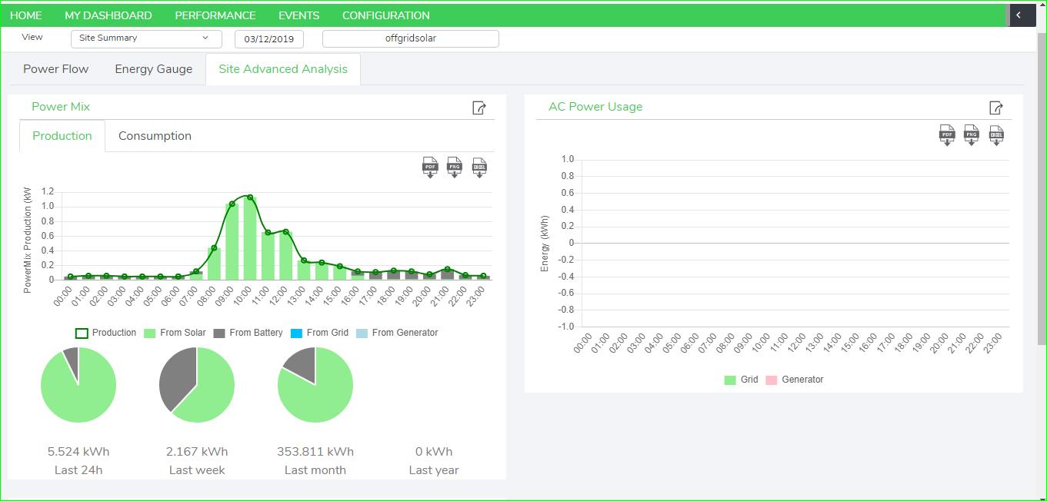Click the From Solar color swatch
Screen dimensions: 1047x501
[x=150, y=333]
